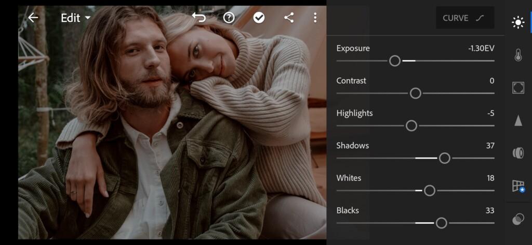Click the Blacks value 33
This screenshot has width=532, height=245.
point(490,210)
